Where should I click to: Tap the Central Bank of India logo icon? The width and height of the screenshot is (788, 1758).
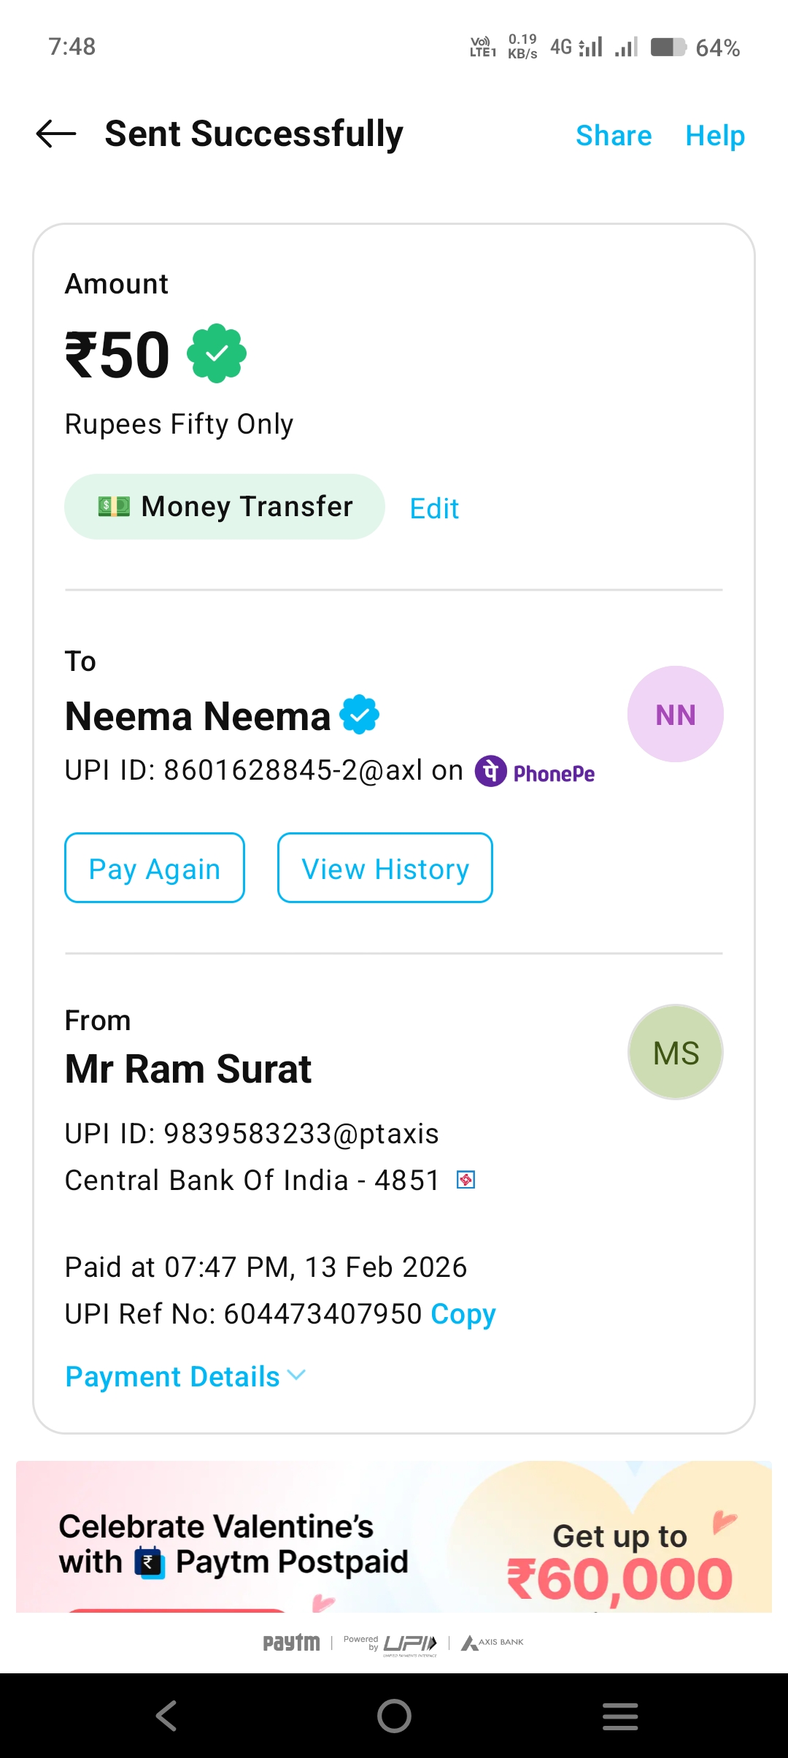[466, 1180]
